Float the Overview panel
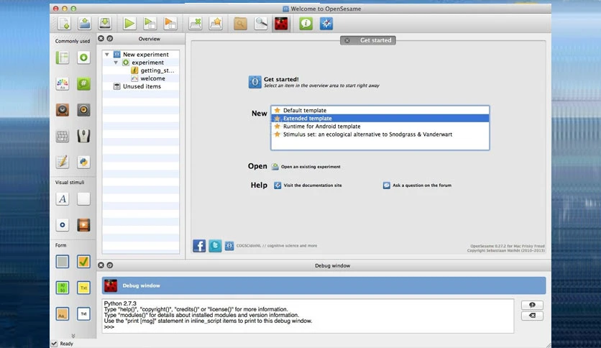601x348 pixels. 109,38
